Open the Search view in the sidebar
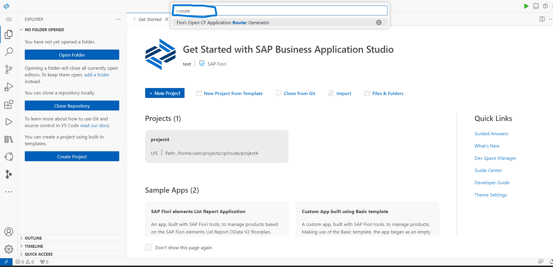The width and height of the screenshot is (553, 267). point(9,52)
